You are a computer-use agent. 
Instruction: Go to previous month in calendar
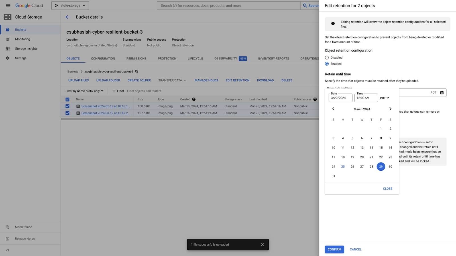tap(333, 109)
